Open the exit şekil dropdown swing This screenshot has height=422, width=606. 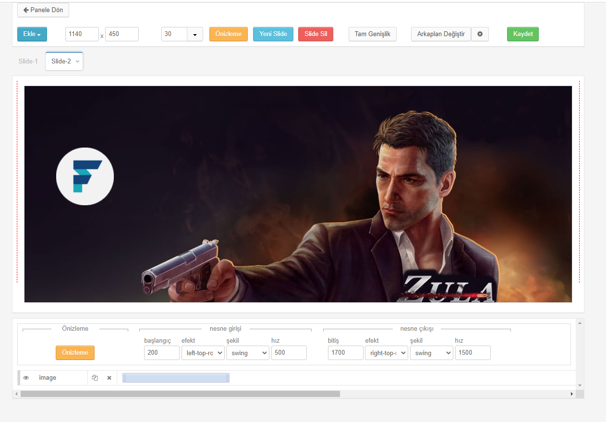pyautogui.click(x=432, y=352)
